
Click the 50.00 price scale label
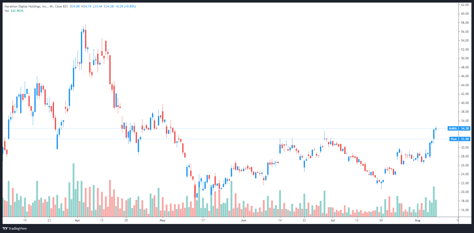(465, 58)
